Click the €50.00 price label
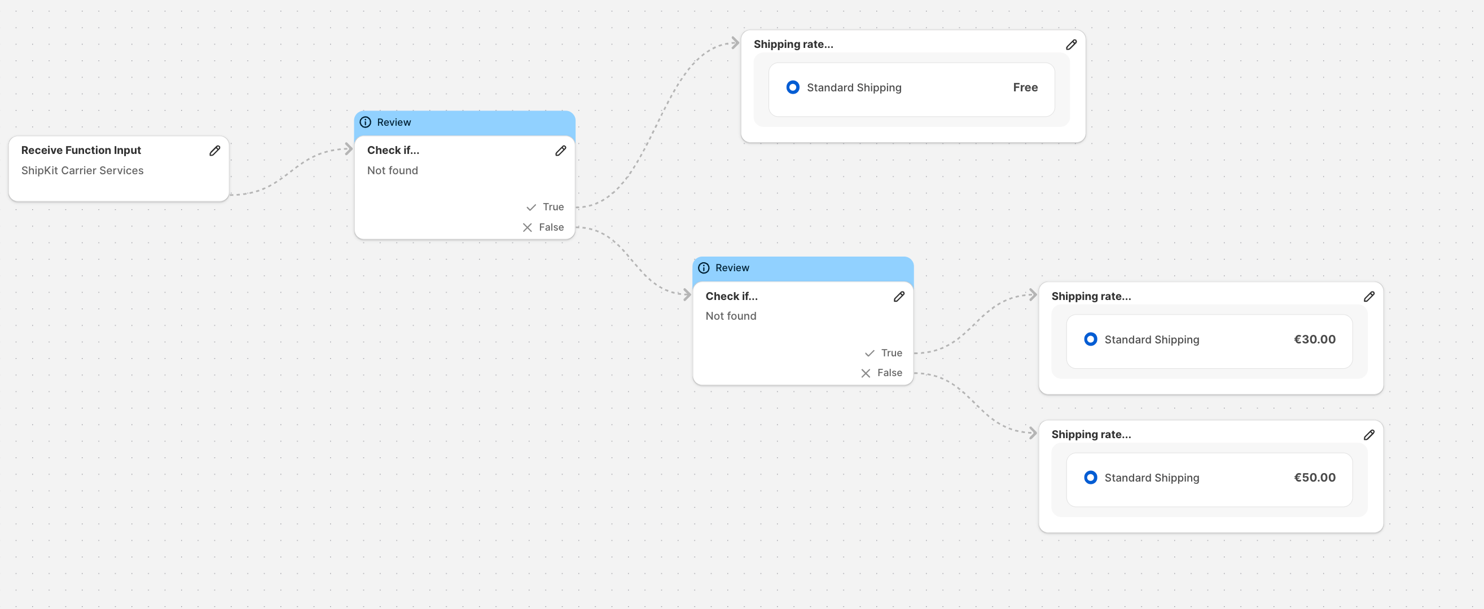The width and height of the screenshot is (1484, 609). point(1314,478)
